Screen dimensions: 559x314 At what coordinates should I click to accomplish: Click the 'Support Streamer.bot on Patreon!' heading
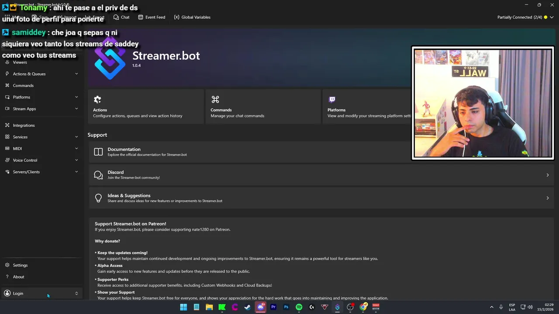coord(130,224)
